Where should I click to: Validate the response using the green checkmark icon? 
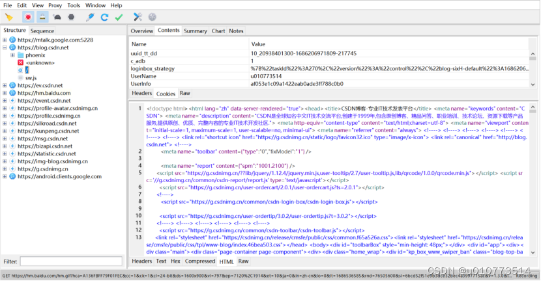pos(119,17)
